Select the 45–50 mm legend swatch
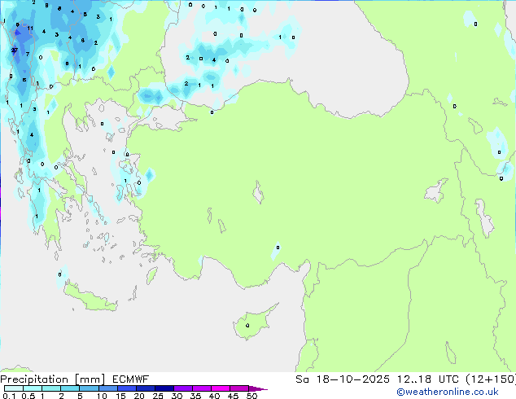 pyautogui.click(x=239, y=388)
